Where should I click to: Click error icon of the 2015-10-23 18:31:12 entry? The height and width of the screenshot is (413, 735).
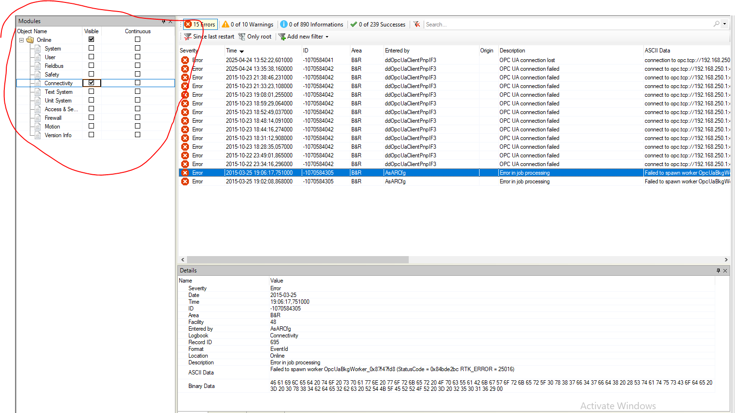185,138
